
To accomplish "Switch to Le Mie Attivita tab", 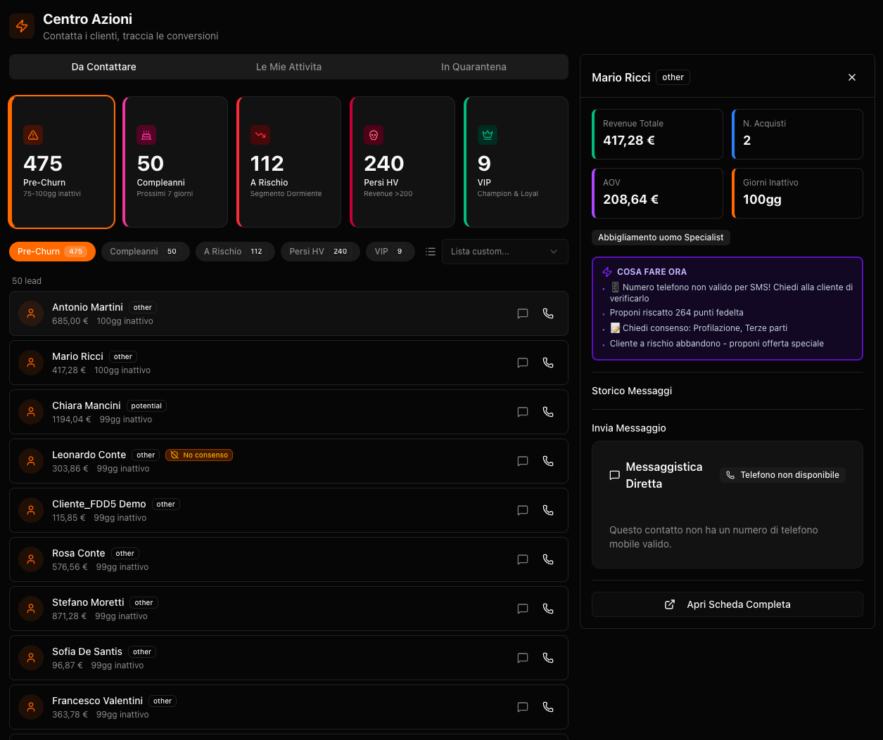I will tap(288, 67).
